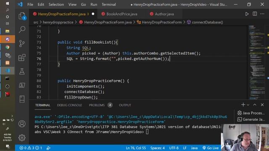Click src breadcrumb segment
Image resolution: width=269 pixels, height=151 pixels.
point(36,22)
